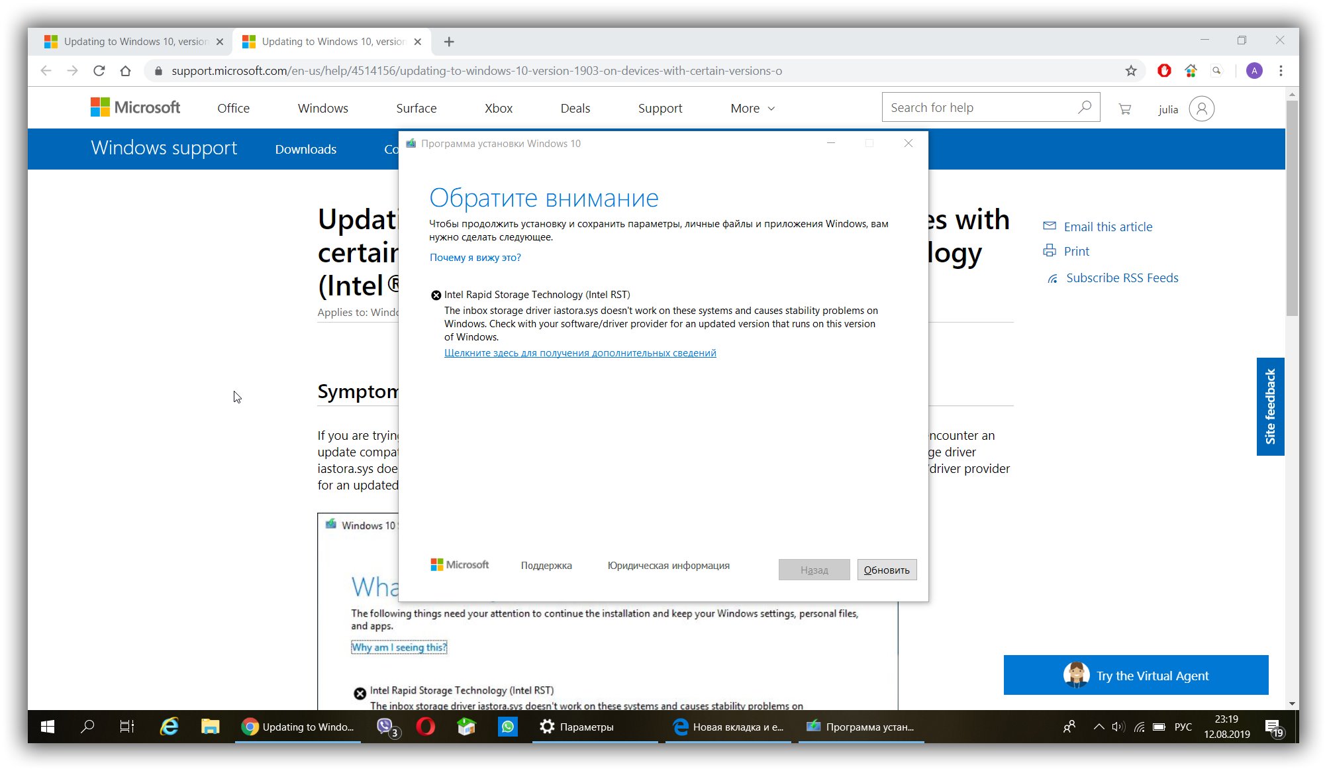This screenshot has width=1327, height=771.
Task: Click the Settings gear icon in taskbar
Action: 548,727
